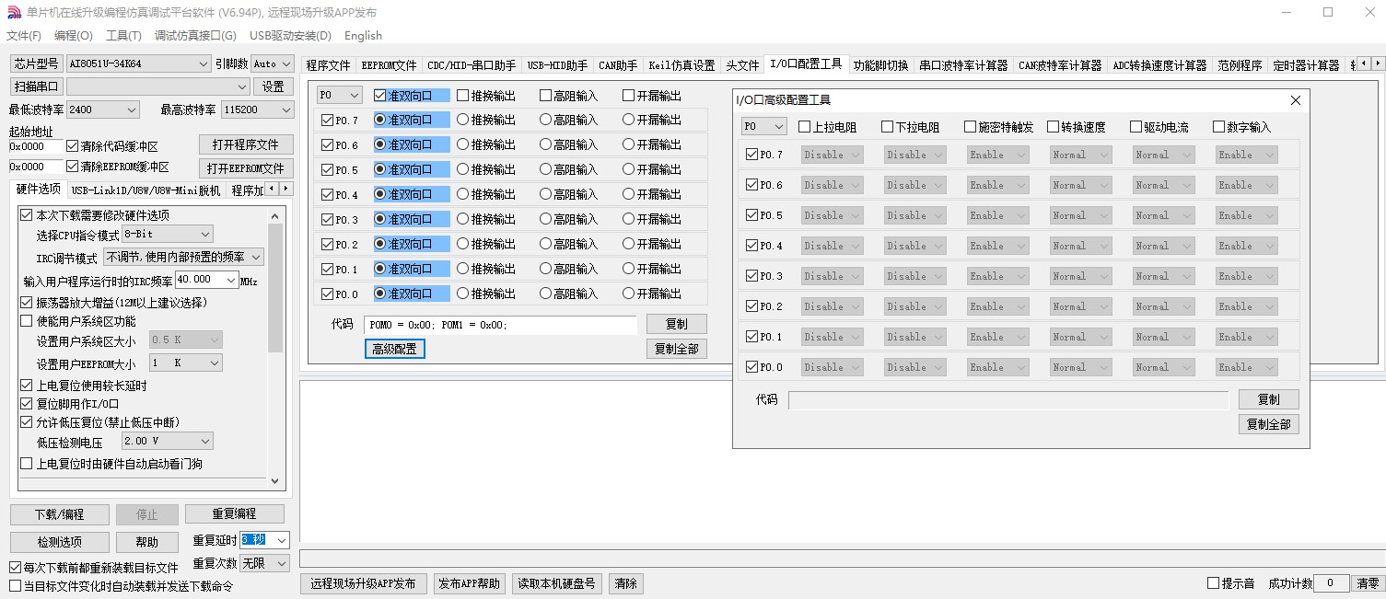Enable the 下拉电阻 checkbox in the advanced tool
1386x599 pixels.
tap(888, 127)
